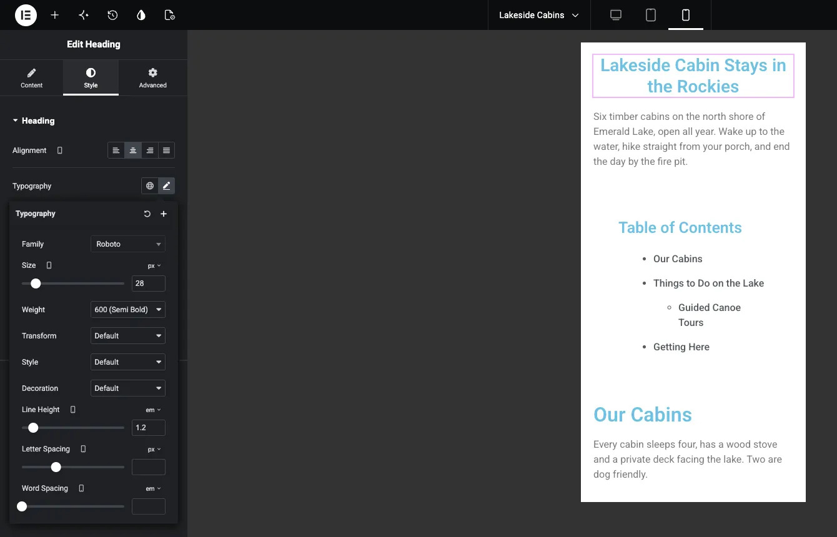Screen dimensions: 837x537
Task: Switch to Mobile device view
Action: click(x=686, y=15)
